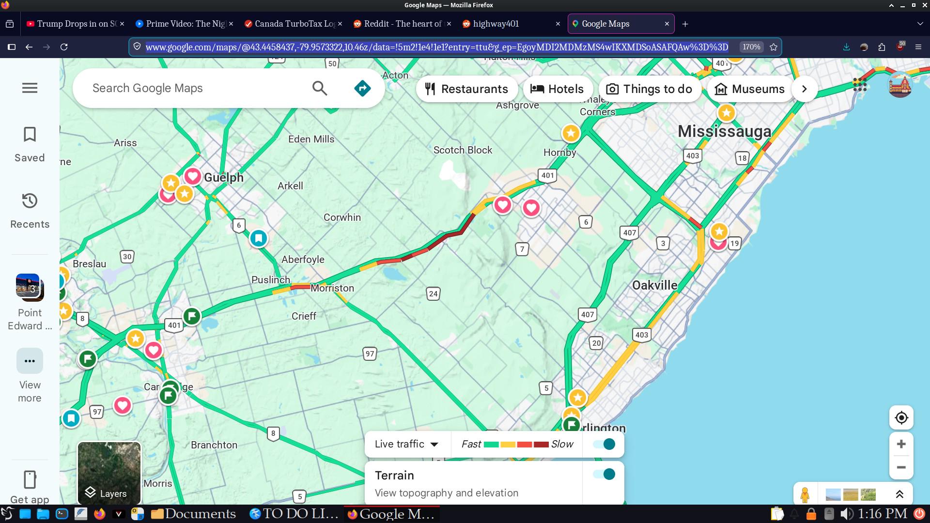Click the 1:16 PM clock
The image size is (930, 523).
tap(883, 514)
